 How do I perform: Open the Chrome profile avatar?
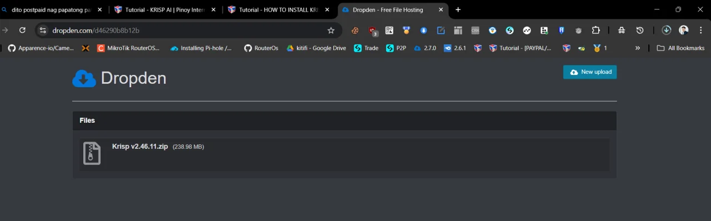pos(684,31)
